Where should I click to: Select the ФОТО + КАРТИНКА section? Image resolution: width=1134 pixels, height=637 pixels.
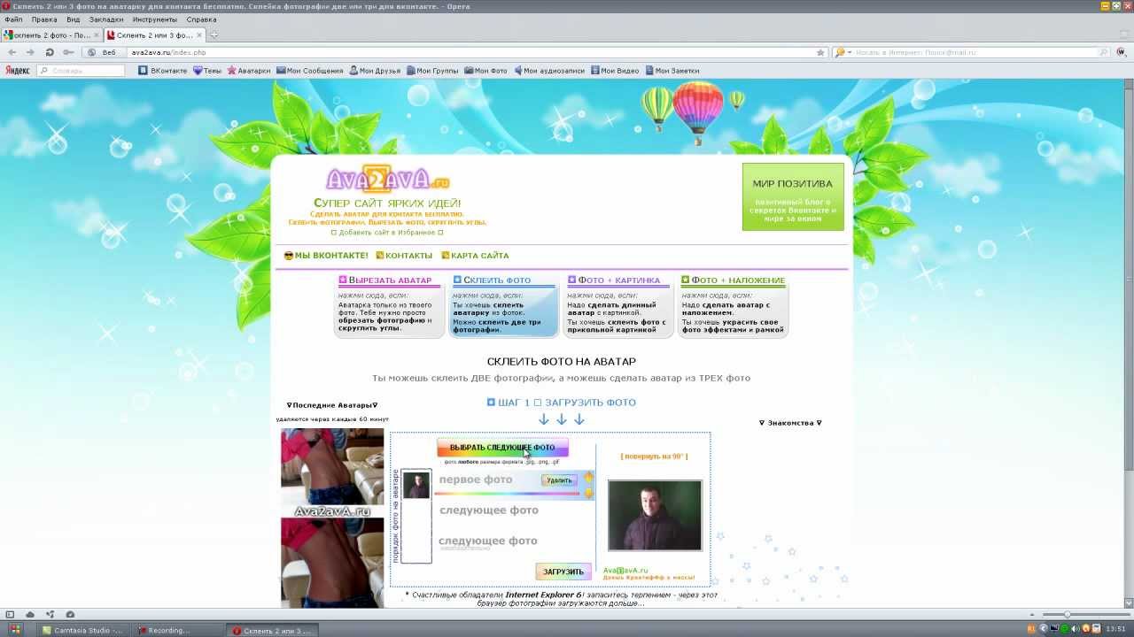tap(617, 305)
